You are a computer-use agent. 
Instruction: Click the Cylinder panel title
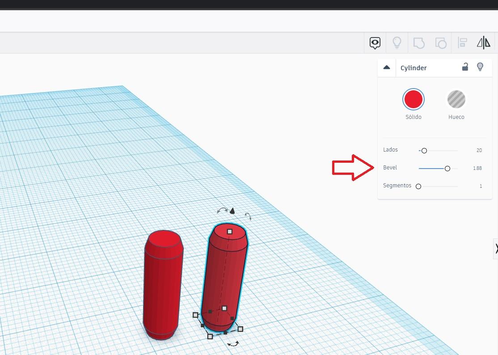[413, 68]
